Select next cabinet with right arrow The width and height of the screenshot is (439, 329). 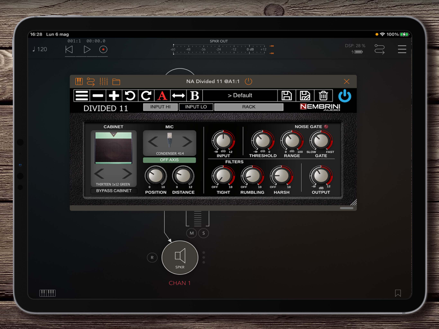pos(127,174)
